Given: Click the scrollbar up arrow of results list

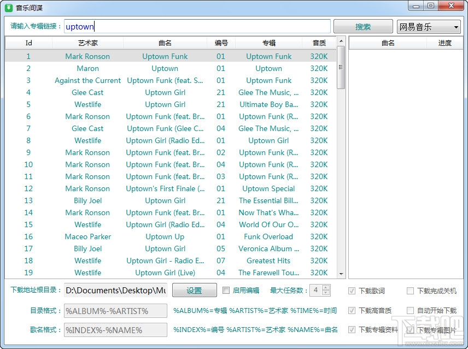Looking at the screenshot, I should pyautogui.click(x=341, y=41).
